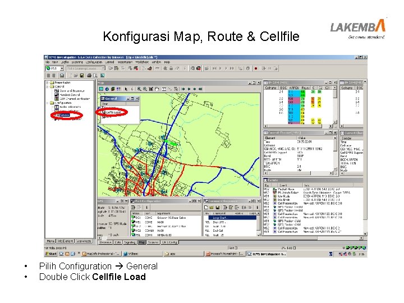This screenshot has height=303, width=404.
Task: Collapse the Control folder in the tree
Action: click(47, 87)
